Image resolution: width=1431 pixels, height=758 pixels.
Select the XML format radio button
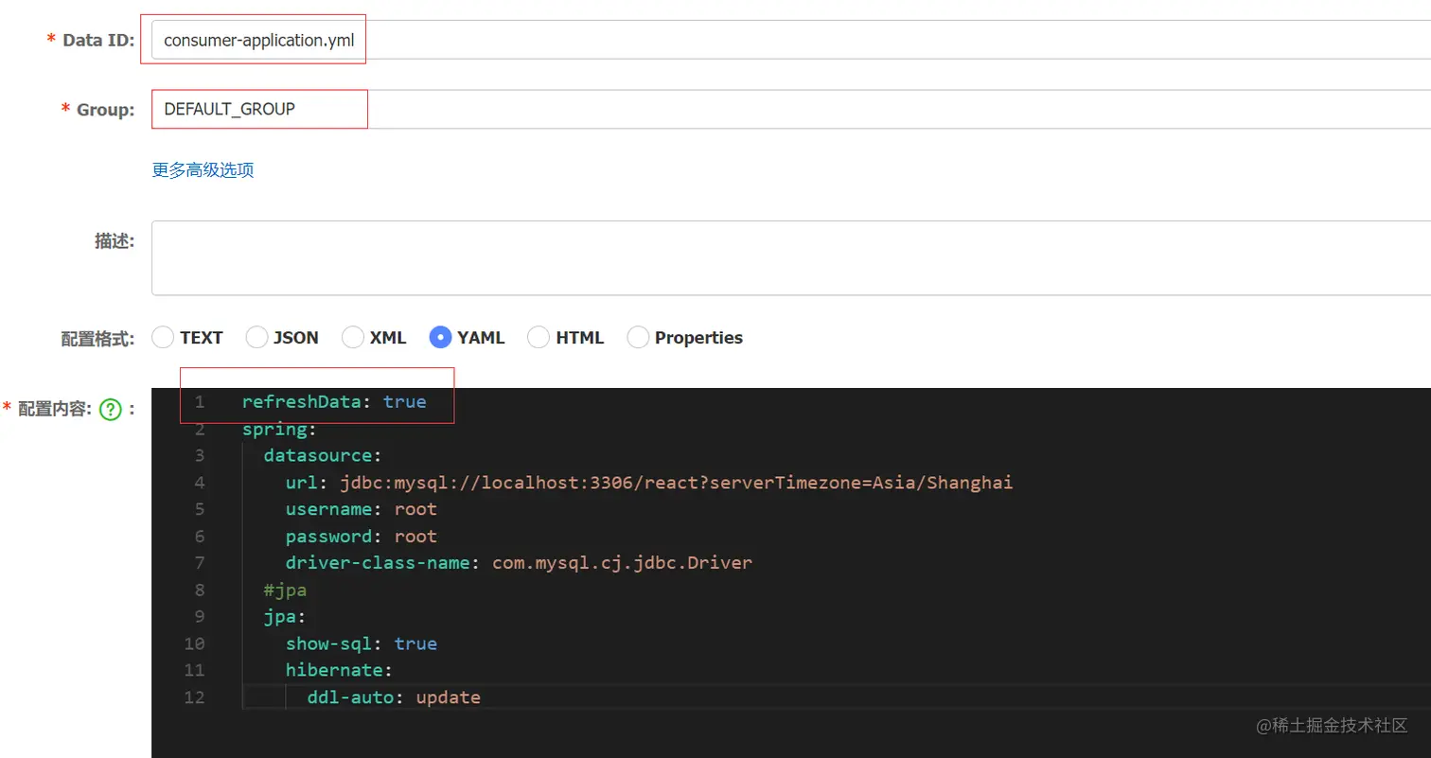pos(353,337)
